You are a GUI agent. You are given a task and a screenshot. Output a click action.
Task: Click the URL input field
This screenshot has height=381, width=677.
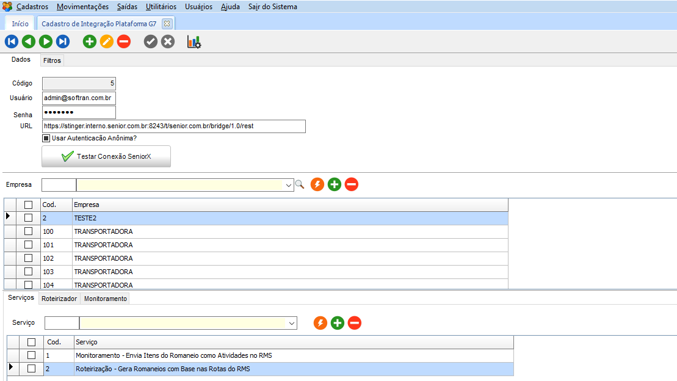point(174,126)
